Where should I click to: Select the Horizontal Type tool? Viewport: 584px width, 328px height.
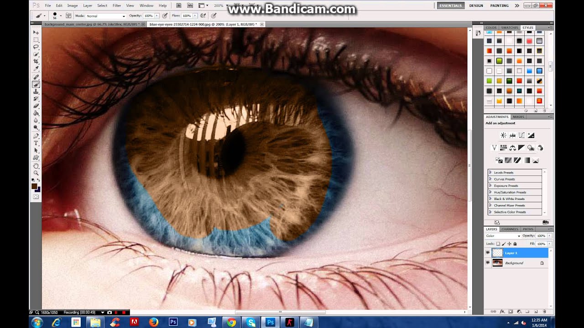pos(36,143)
